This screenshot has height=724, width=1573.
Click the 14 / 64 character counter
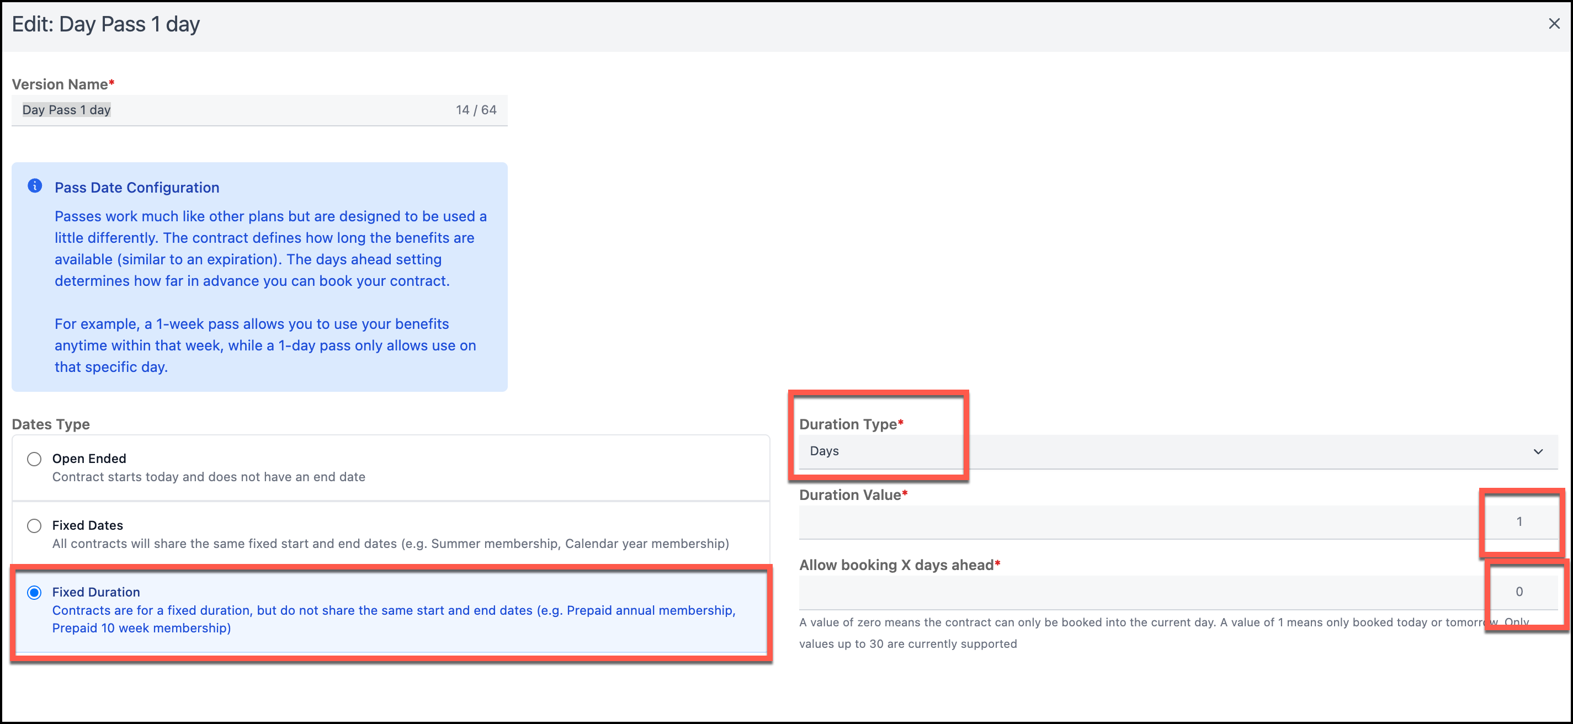point(476,110)
